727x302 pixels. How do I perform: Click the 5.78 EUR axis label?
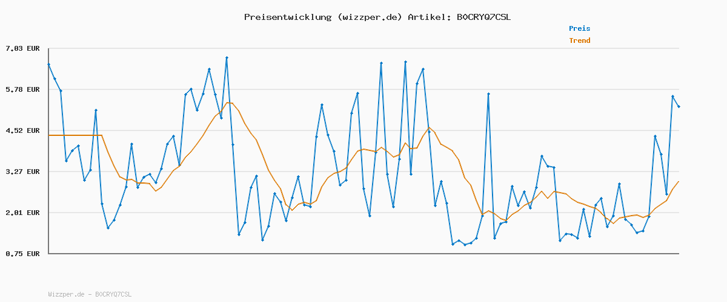pyautogui.click(x=22, y=89)
